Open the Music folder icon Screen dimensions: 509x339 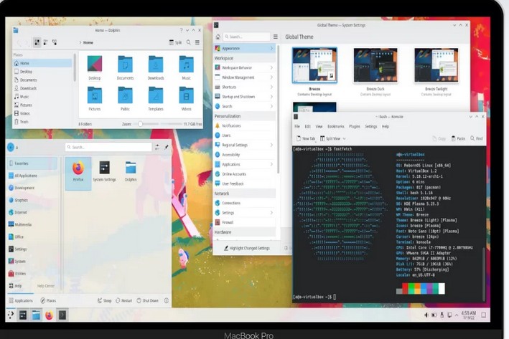(186, 67)
